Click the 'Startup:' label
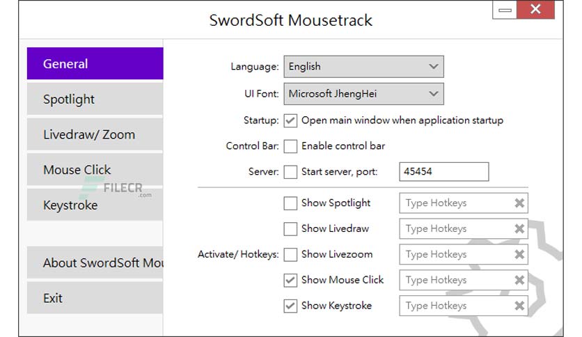 pos(261,120)
